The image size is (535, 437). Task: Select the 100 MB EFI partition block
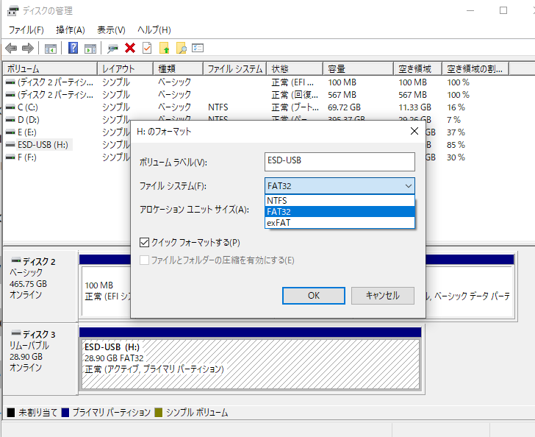(107, 291)
